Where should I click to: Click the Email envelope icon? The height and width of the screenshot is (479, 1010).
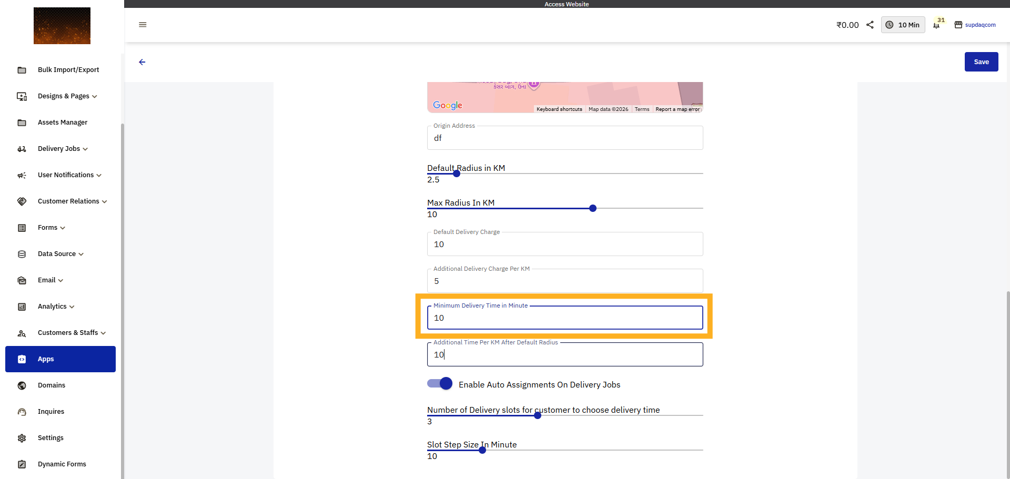click(22, 280)
